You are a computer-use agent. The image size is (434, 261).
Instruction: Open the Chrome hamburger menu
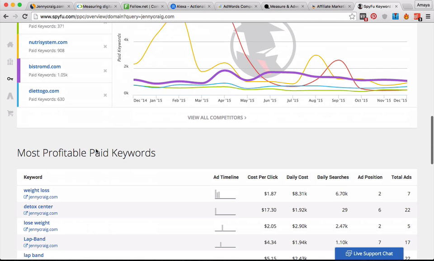(428, 17)
